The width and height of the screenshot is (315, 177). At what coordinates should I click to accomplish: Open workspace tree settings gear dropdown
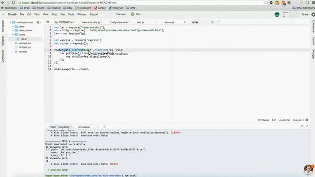point(39,22)
